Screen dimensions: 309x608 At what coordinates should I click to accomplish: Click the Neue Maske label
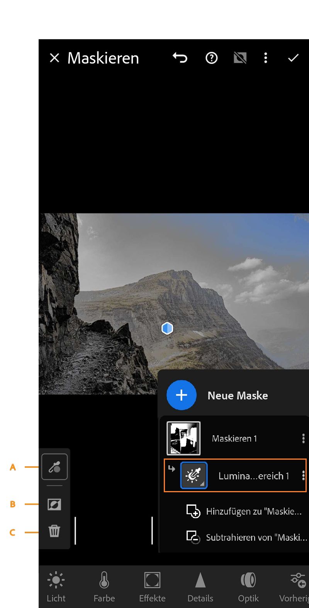[238, 395]
